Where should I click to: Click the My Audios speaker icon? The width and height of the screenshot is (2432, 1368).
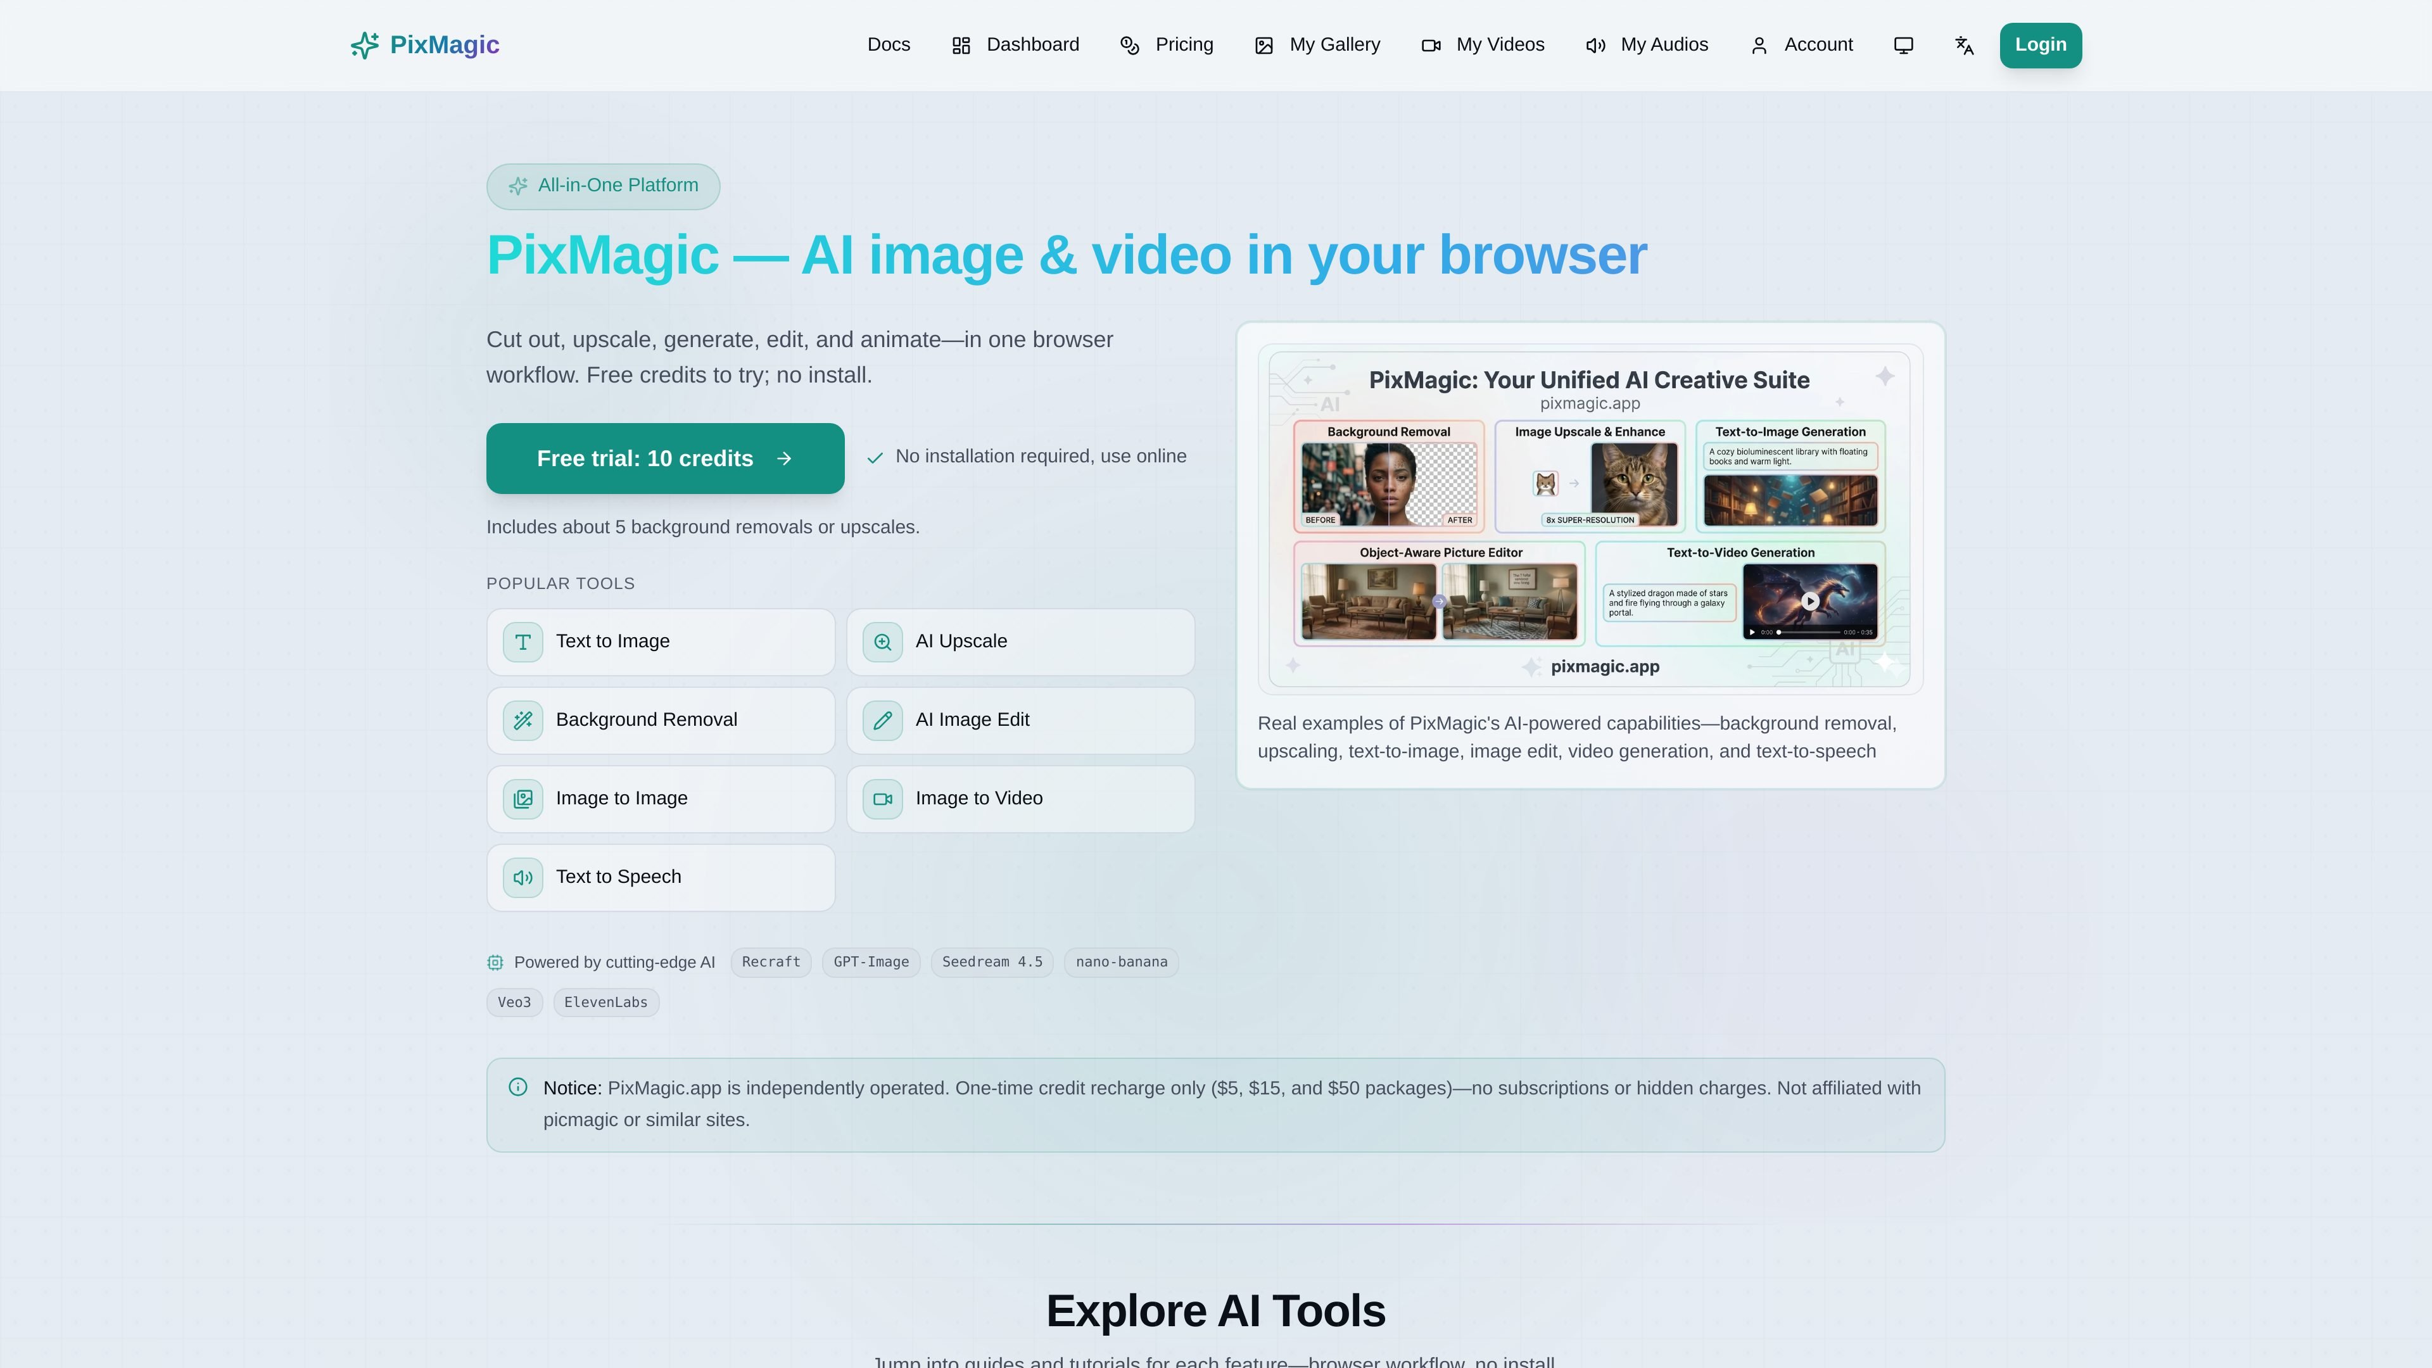(x=1595, y=46)
